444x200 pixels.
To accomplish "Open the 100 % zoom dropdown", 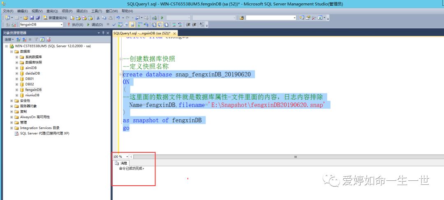I will (x=127, y=157).
